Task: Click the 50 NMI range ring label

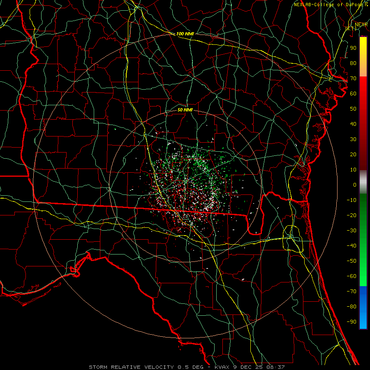Action: point(185,110)
